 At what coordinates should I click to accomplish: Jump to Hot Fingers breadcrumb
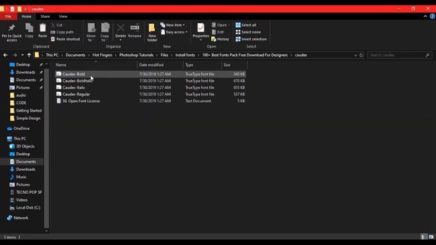(102, 55)
